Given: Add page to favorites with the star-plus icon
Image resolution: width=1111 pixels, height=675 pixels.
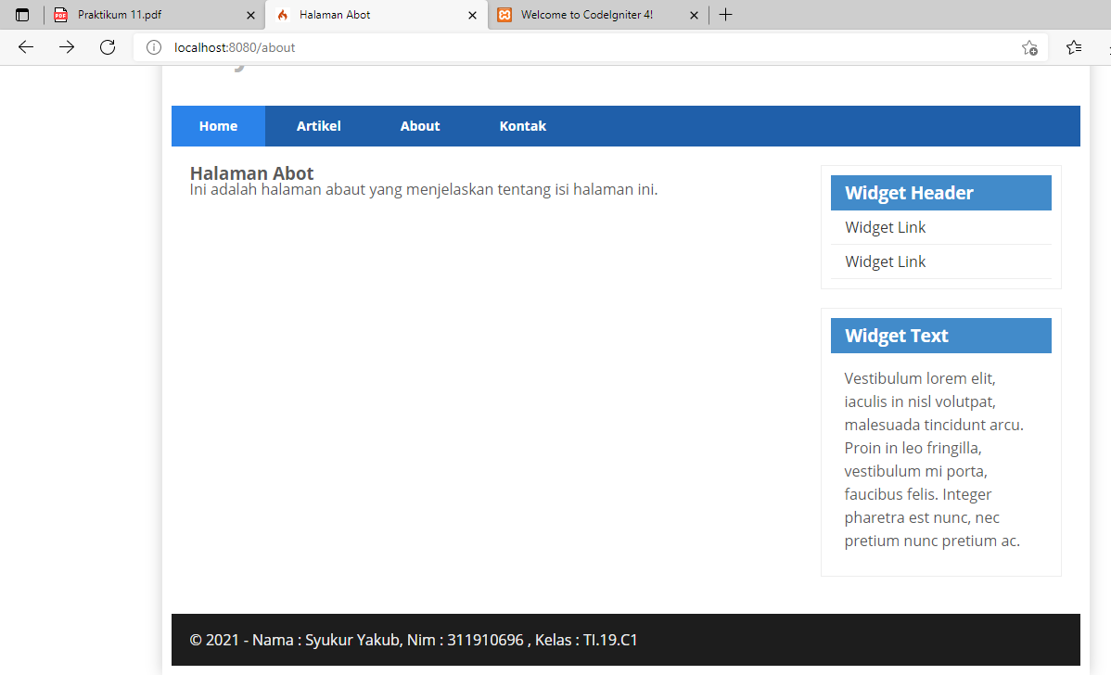Looking at the screenshot, I should pos(1029,47).
